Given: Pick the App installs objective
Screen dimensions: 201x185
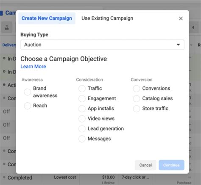Looking at the screenshot, I should coord(82,109).
